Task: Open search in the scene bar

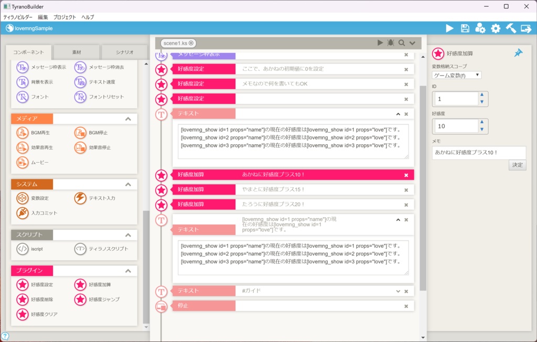Action: coord(402,43)
